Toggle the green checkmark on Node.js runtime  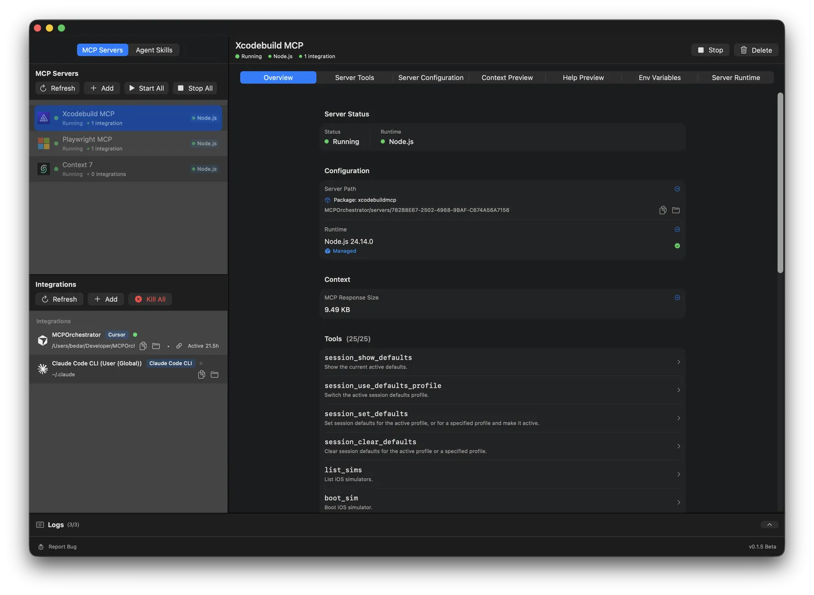coord(677,246)
